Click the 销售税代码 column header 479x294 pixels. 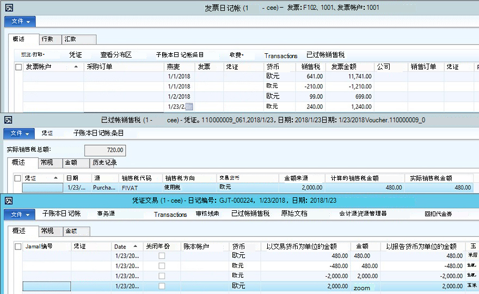pyautogui.click(x=140, y=178)
